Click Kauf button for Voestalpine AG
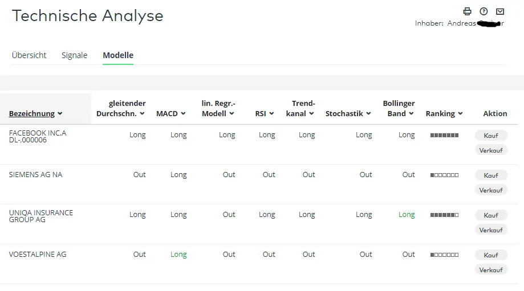524x291 pixels. point(491,255)
